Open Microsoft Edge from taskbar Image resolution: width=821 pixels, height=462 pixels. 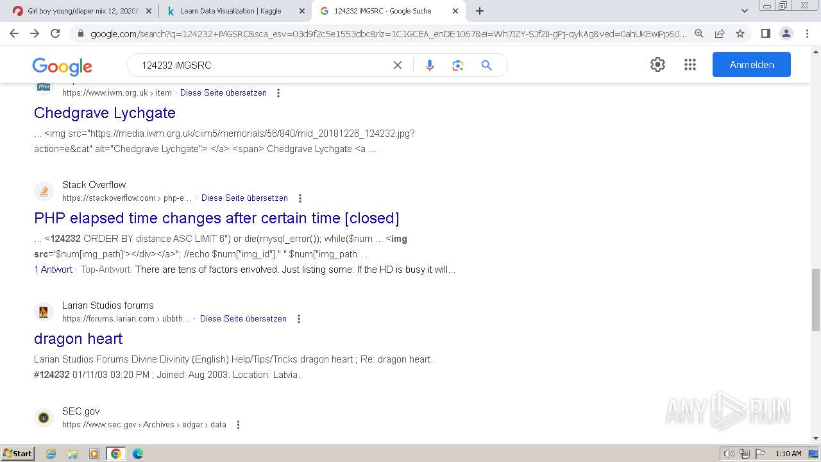coord(138,454)
